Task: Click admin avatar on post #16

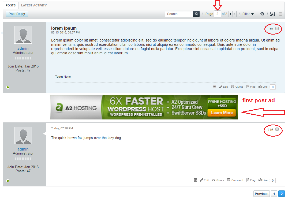Action: coord(23,136)
